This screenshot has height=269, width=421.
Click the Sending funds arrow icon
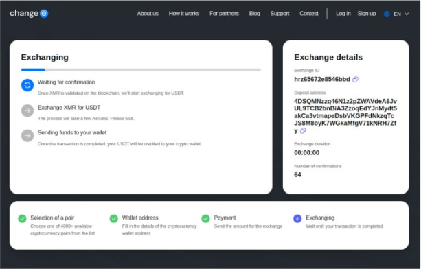coord(27,135)
